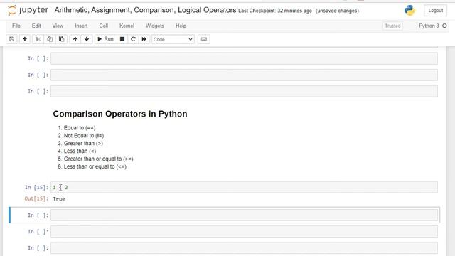The image size is (455, 256).
Task: Click the In [15] prompt label
Action: [x=36, y=188]
